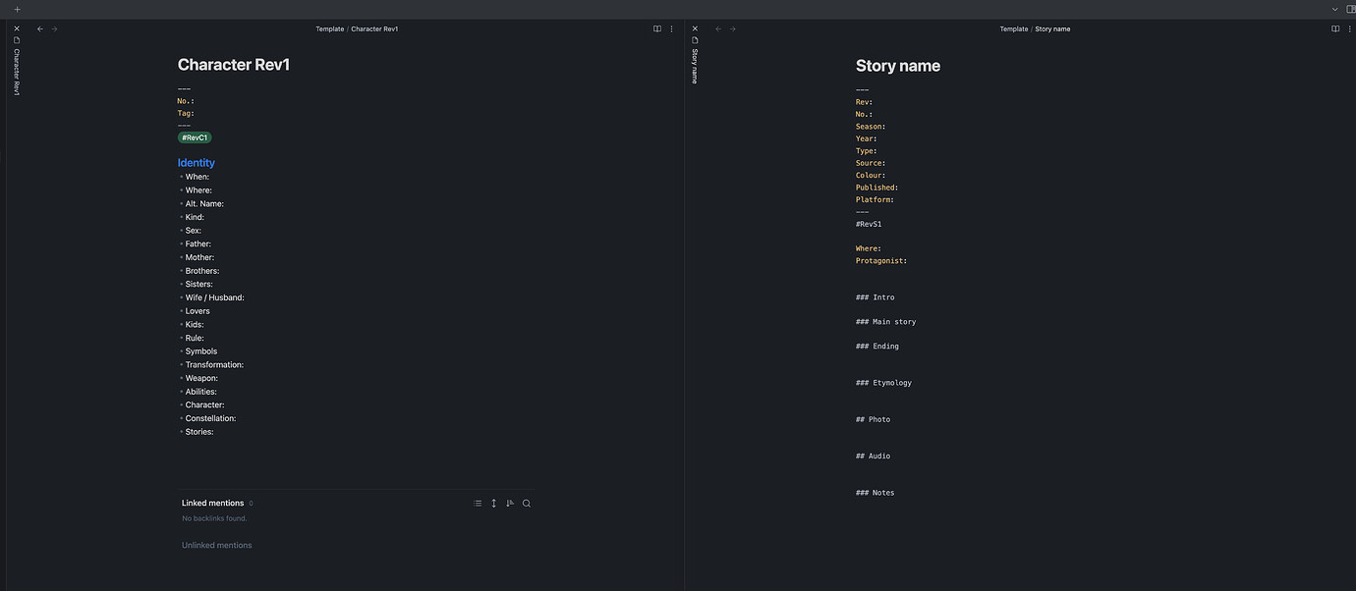
Task: Open more options menu for Character Rev1
Action: click(x=671, y=28)
